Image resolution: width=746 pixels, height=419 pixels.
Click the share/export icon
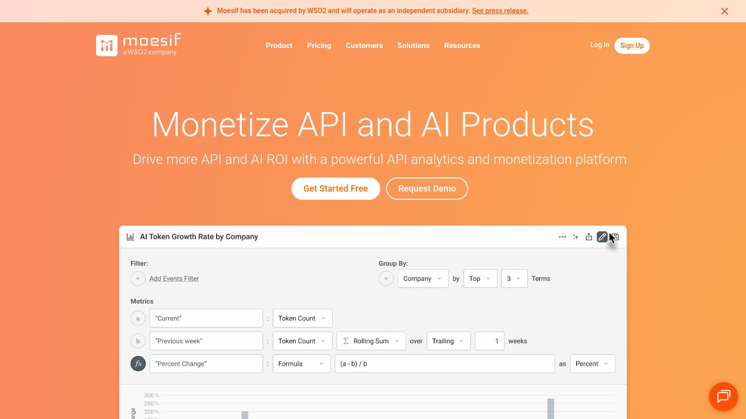pos(589,237)
